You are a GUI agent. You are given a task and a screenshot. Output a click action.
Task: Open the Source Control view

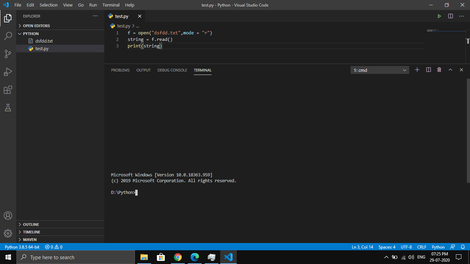tap(8, 54)
